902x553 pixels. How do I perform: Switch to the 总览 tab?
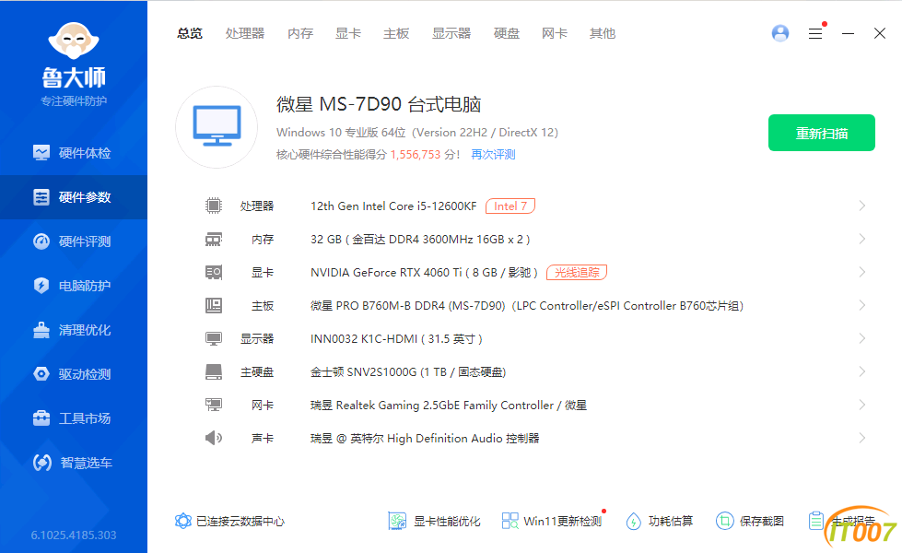[190, 33]
